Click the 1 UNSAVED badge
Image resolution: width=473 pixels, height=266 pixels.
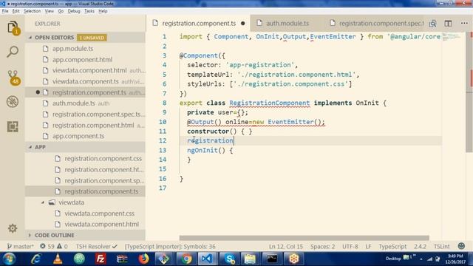tap(92, 38)
